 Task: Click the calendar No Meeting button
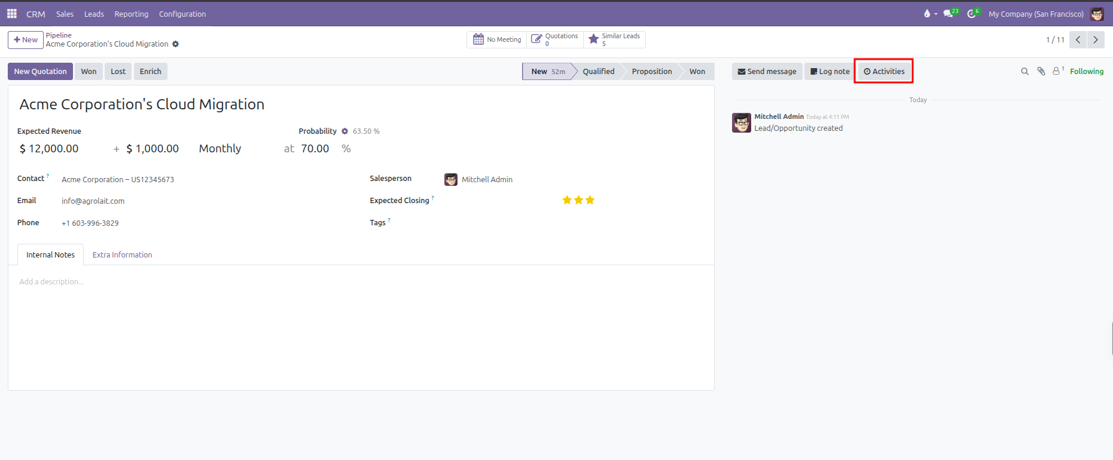pyautogui.click(x=497, y=39)
